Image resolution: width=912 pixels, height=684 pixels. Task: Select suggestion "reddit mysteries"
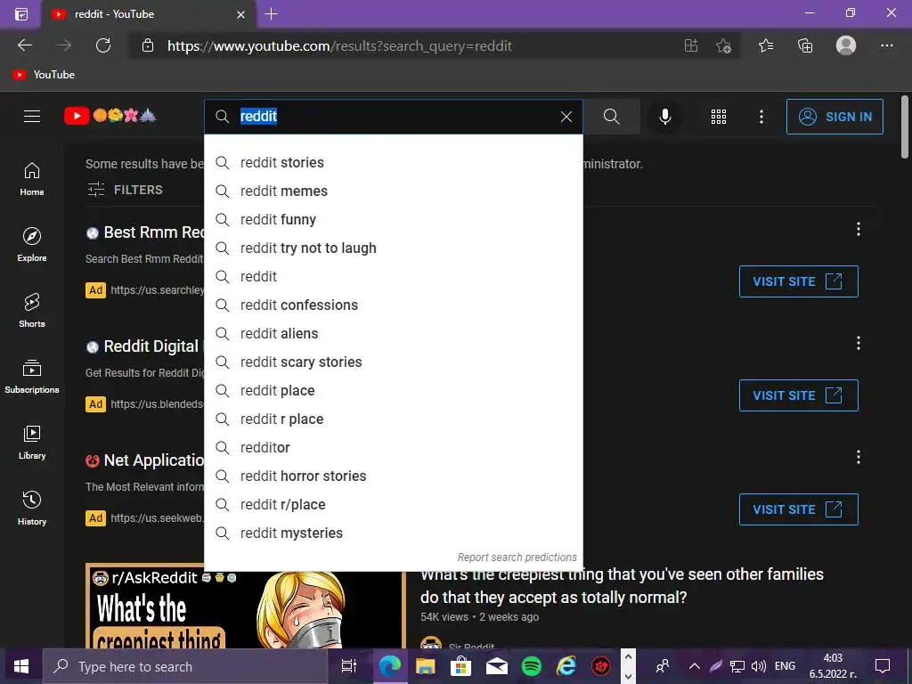[x=393, y=533]
